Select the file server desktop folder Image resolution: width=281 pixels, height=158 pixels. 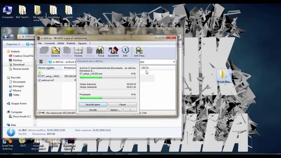(x=38, y=13)
